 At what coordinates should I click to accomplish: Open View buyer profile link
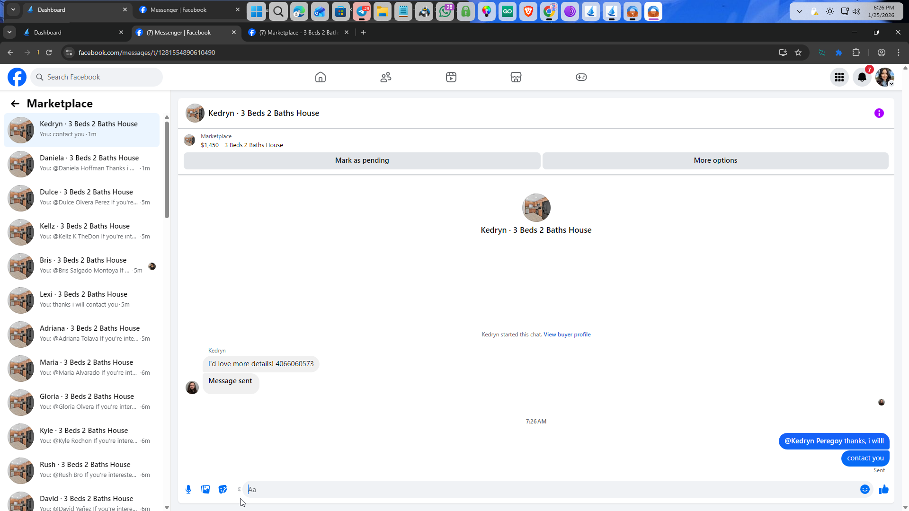click(x=567, y=335)
